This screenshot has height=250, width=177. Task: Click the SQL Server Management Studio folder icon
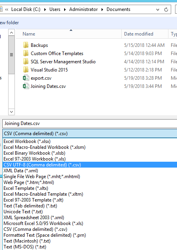point(26,62)
